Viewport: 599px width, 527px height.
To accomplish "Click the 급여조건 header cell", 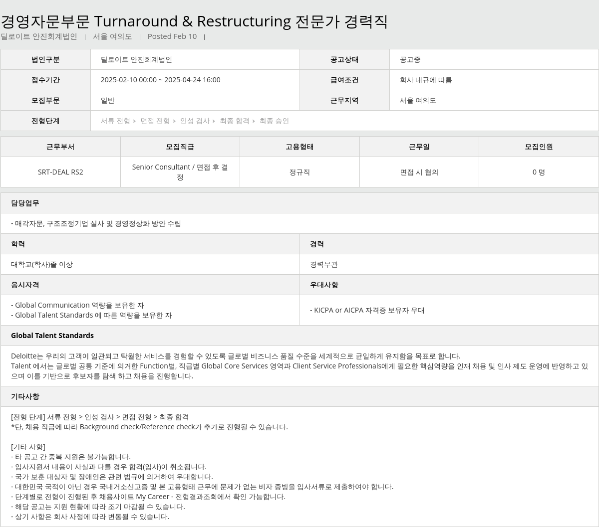I will point(344,80).
